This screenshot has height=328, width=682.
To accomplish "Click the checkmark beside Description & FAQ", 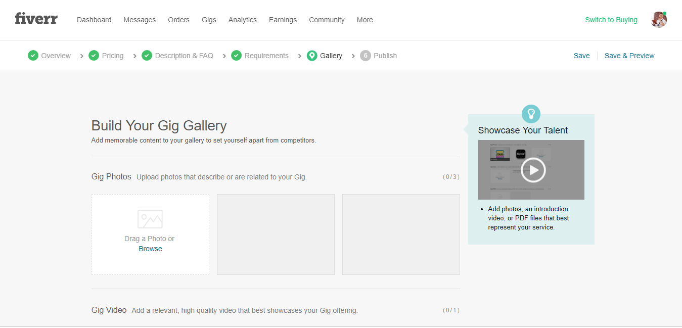I will pyautogui.click(x=147, y=56).
